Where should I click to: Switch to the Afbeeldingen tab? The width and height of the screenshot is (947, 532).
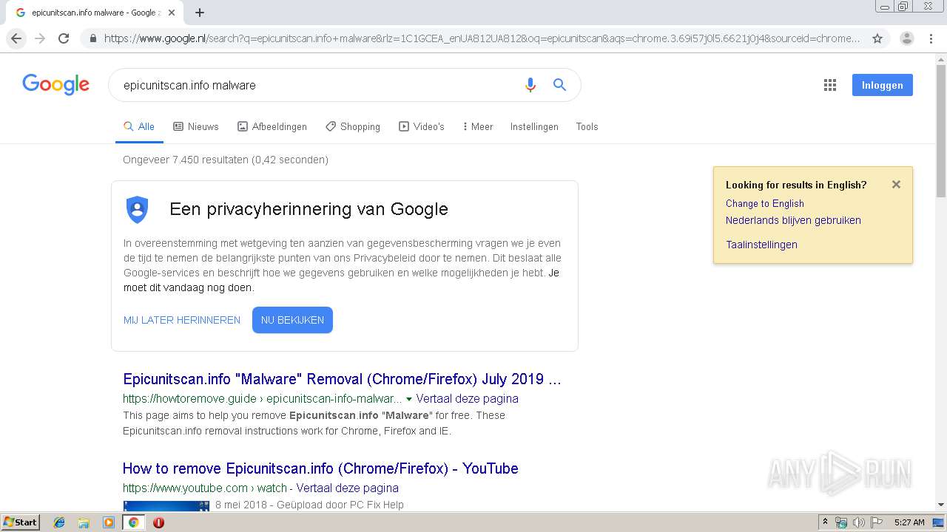272,126
